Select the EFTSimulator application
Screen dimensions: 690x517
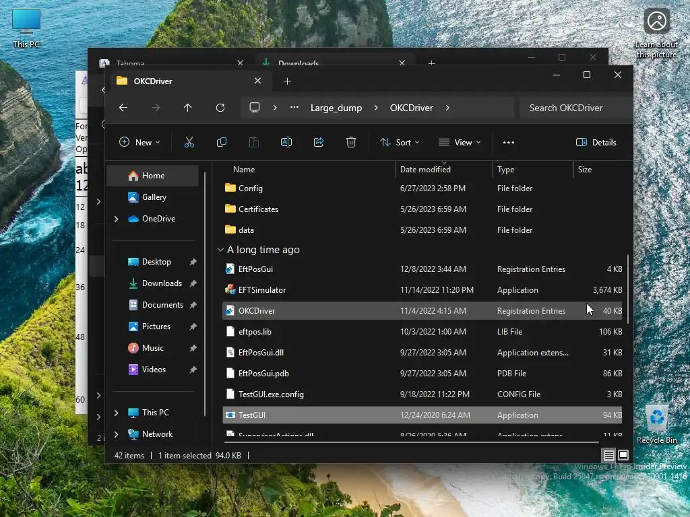422,290
